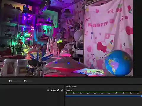Click the globe ball in preview
Viewport: 142px width, 106px height.
coord(119,63)
